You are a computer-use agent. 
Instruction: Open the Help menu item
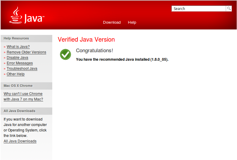click(x=132, y=22)
